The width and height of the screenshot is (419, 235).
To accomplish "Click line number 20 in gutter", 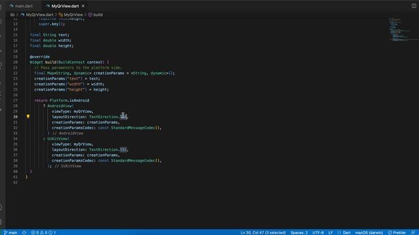I will (15, 62).
